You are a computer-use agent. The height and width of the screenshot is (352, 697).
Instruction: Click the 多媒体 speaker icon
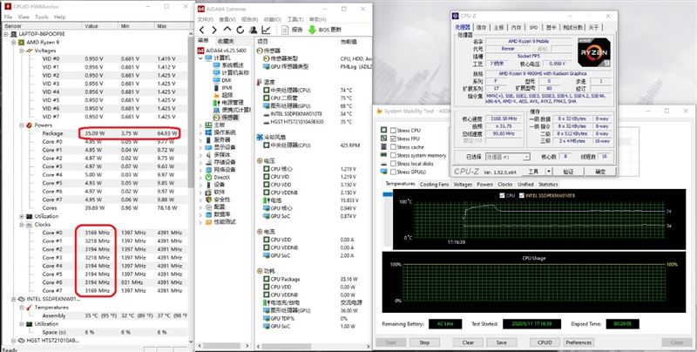pyautogui.click(x=208, y=155)
